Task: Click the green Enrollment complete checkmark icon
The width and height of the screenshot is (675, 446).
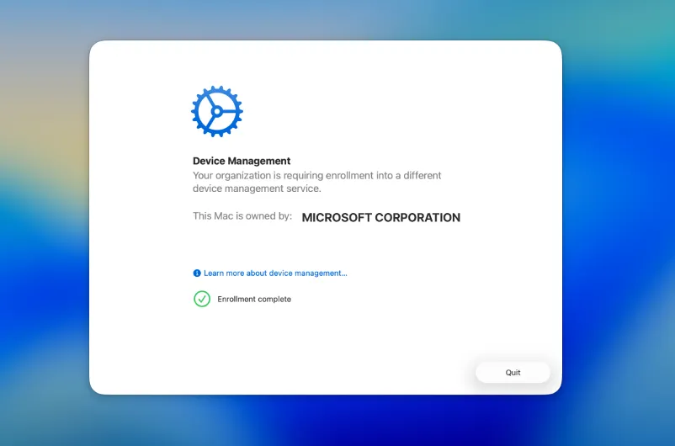Action: click(x=202, y=299)
